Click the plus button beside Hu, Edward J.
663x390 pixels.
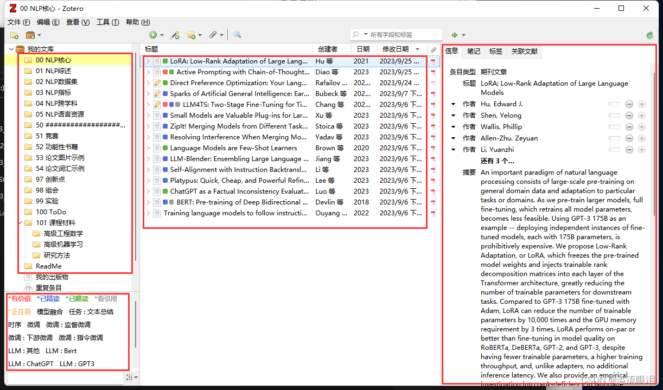(x=642, y=104)
